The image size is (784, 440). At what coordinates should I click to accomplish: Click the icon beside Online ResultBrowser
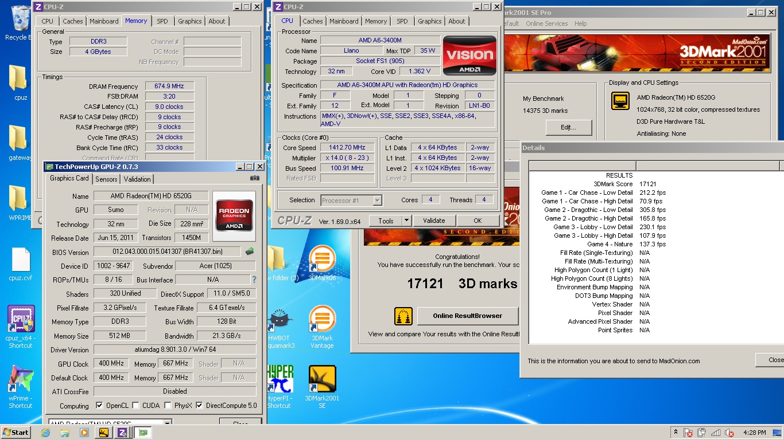[403, 316]
